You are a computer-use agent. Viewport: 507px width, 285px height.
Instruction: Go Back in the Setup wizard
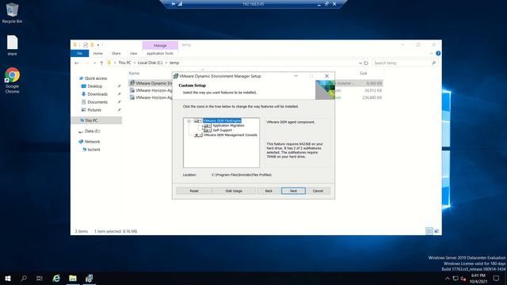click(269, 191)
